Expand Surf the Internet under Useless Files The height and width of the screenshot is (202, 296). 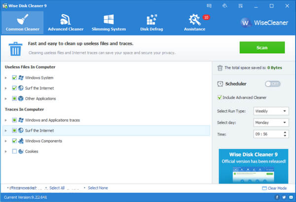6,88
